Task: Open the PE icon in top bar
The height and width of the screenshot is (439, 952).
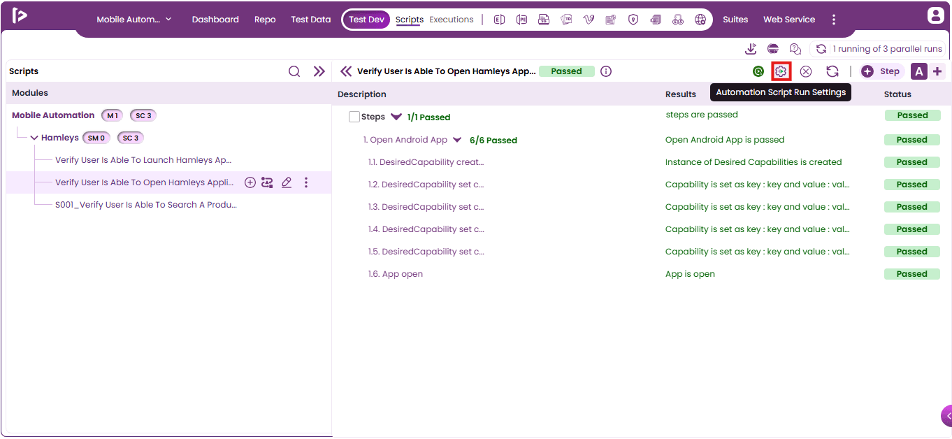Action: tap(521, 20)
